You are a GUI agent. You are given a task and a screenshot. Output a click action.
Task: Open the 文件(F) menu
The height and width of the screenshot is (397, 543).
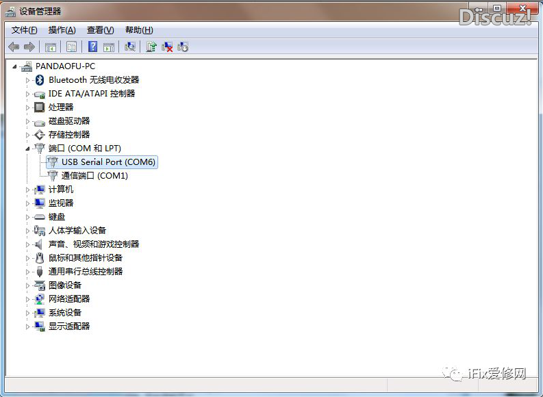[25, 30]
